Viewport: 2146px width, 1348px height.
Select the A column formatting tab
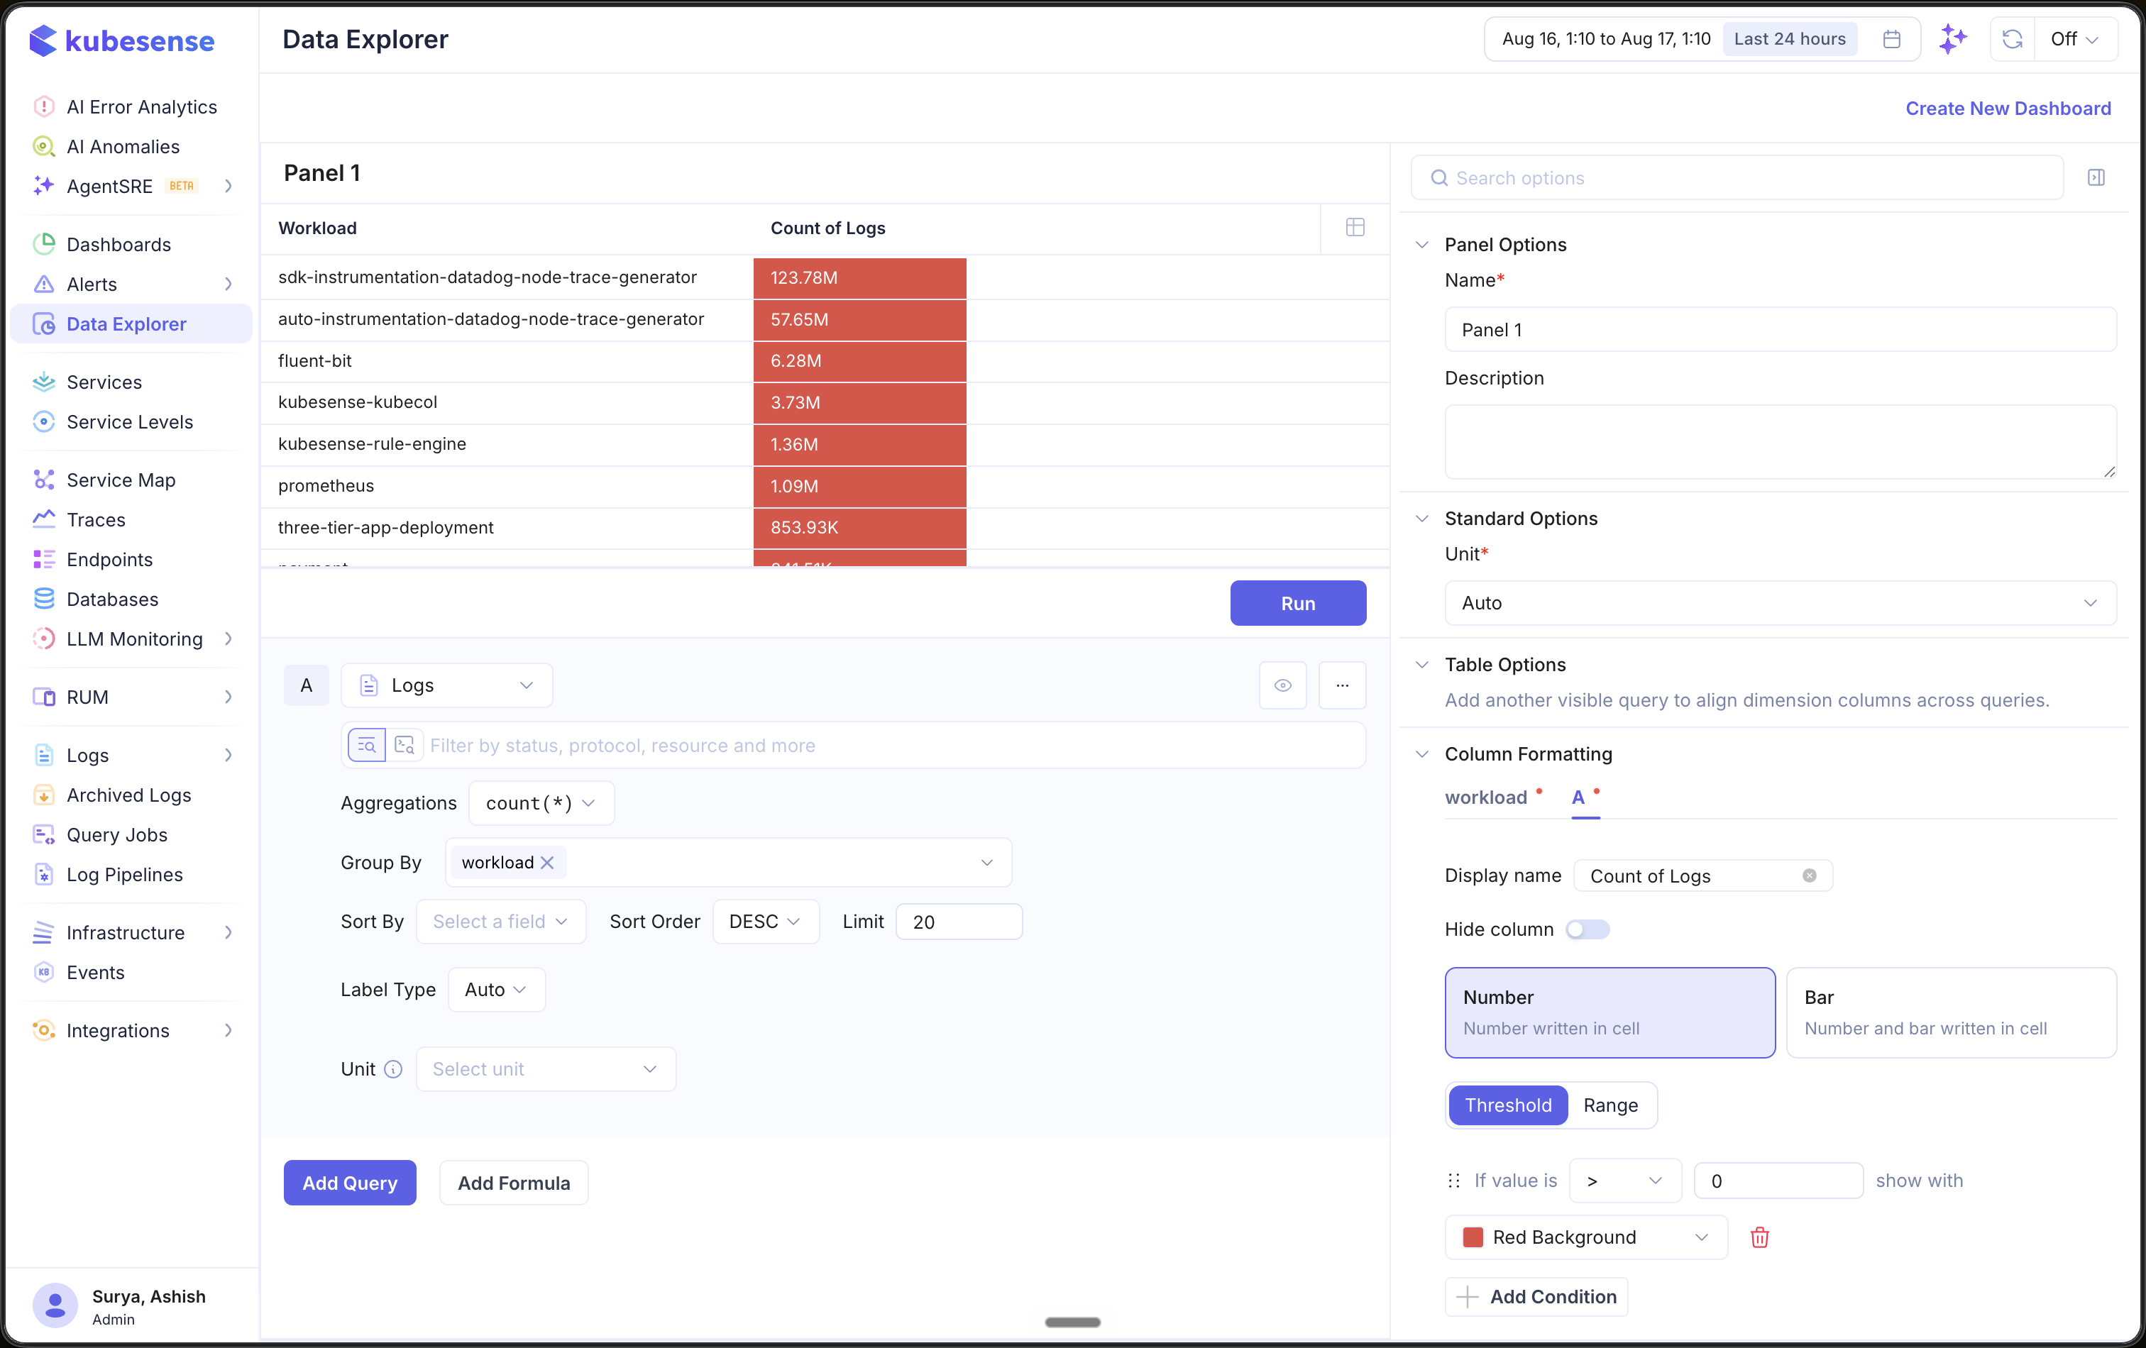click(1578, 797)
